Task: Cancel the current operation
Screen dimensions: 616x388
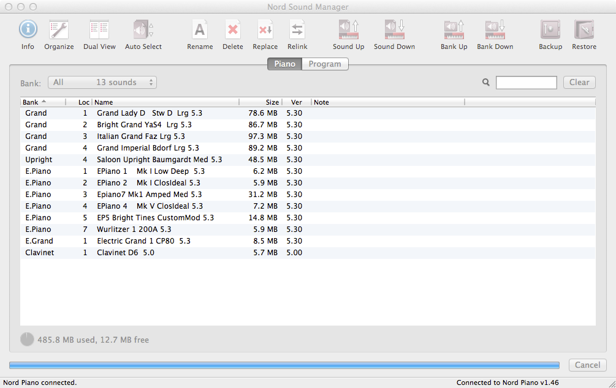Action: [587, 365]
